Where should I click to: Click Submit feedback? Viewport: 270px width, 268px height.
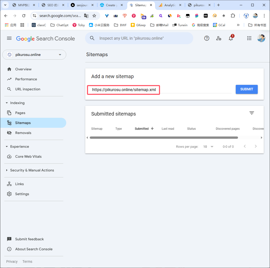(x=29, y=239)
